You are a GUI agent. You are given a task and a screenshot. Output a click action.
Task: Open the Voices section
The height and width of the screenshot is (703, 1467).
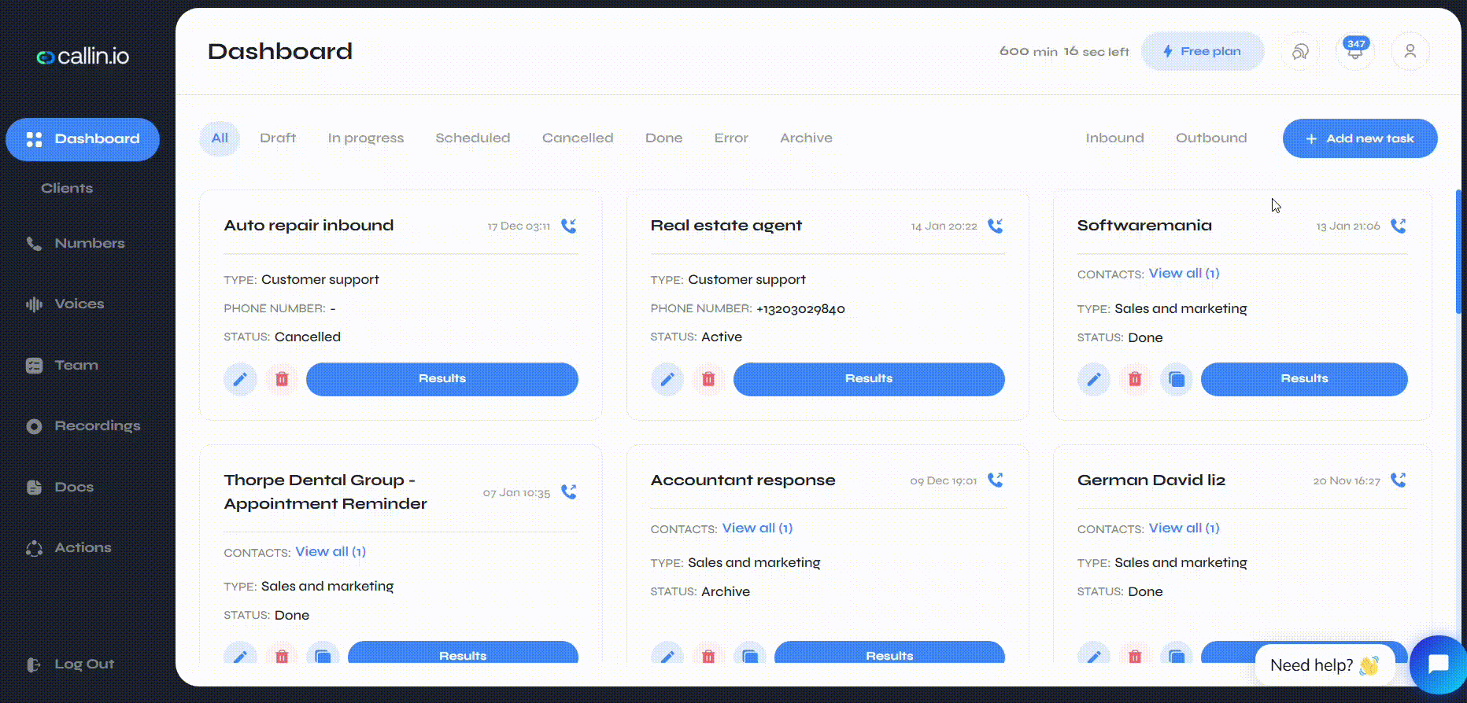coord(65,304)
